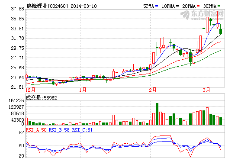Image resolution: width=225 pixels, height=158 pixels.
Task: Click the 60 RSI axis label
Action: 22,145
